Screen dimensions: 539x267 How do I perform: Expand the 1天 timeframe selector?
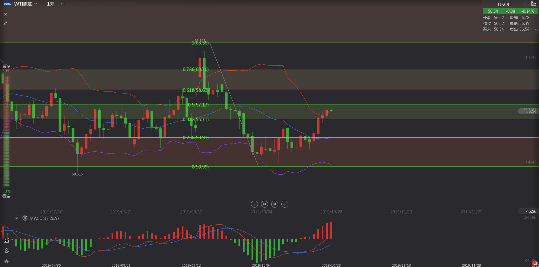tap(55, 4)
